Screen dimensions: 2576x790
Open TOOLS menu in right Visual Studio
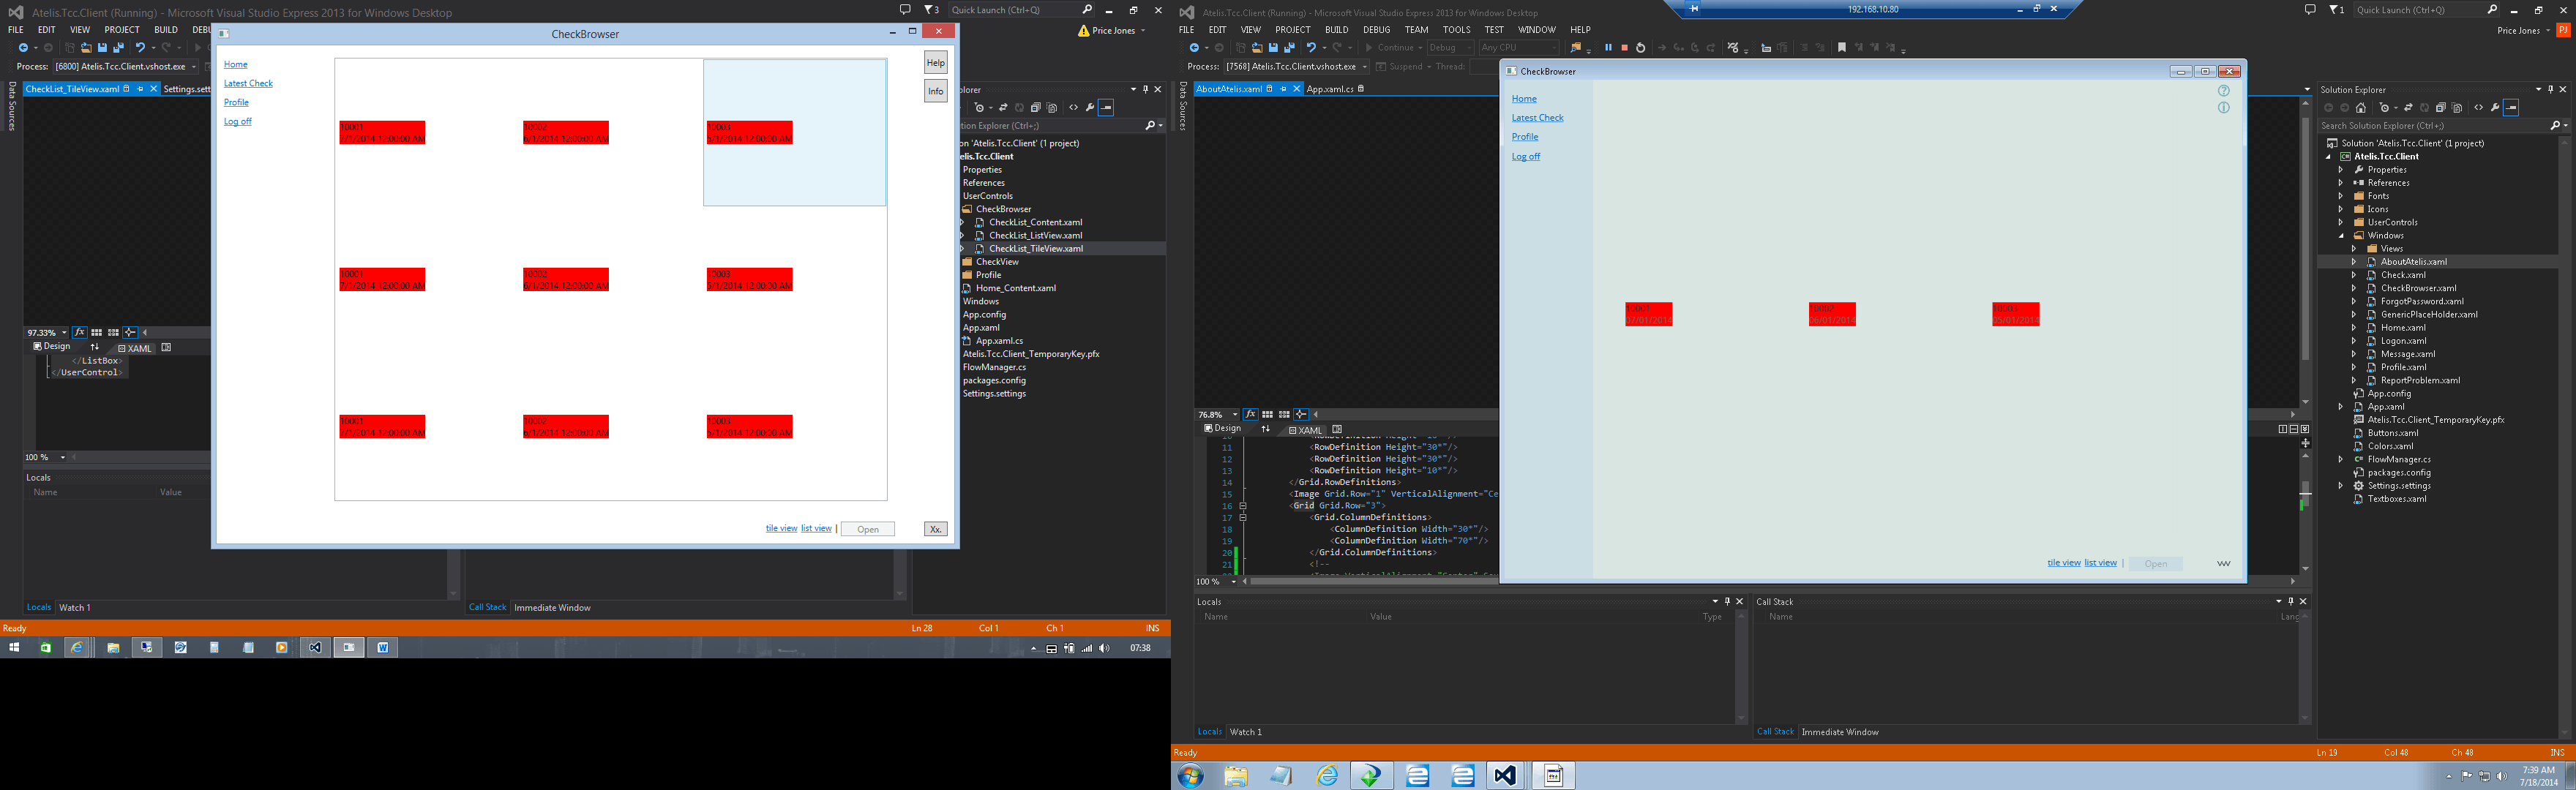[1456, 30]
